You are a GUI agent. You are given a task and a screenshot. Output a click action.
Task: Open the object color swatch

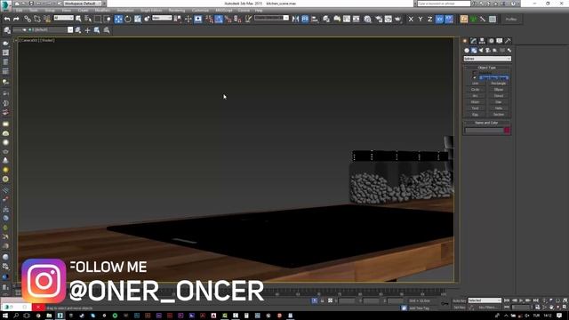tap(507, 131)
